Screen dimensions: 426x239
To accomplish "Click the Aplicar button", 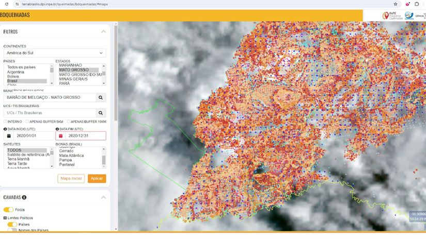I will click(97, 178).
